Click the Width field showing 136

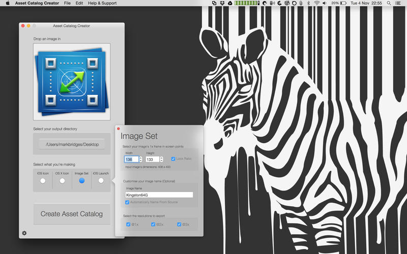pyautogui.click(x=132, y=160)
